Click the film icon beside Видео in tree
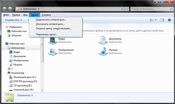The width and height of the screenshot is (175, 104). pos(11,52)
